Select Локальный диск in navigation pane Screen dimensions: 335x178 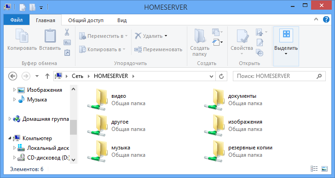(43, 148)
